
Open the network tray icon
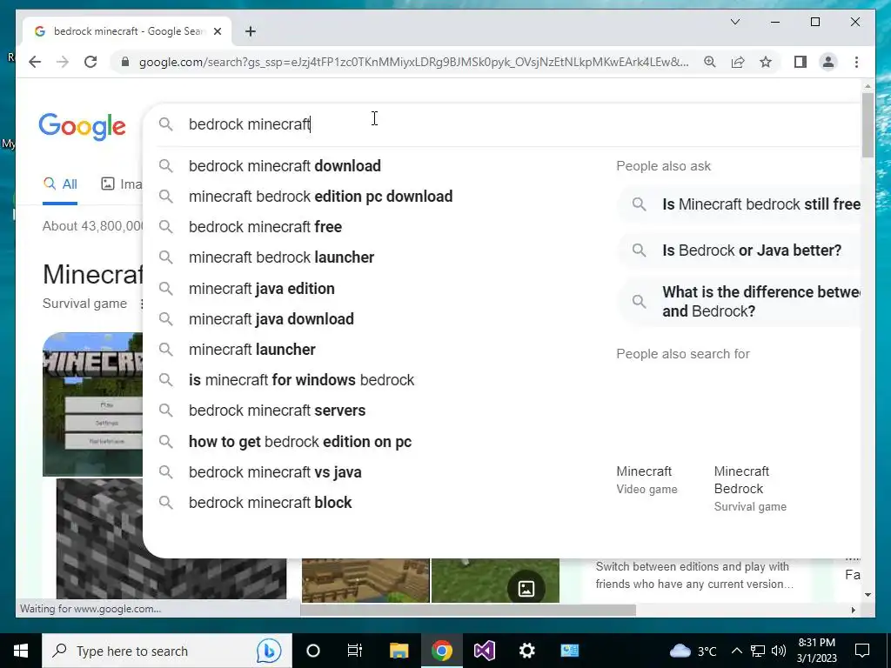758,651
